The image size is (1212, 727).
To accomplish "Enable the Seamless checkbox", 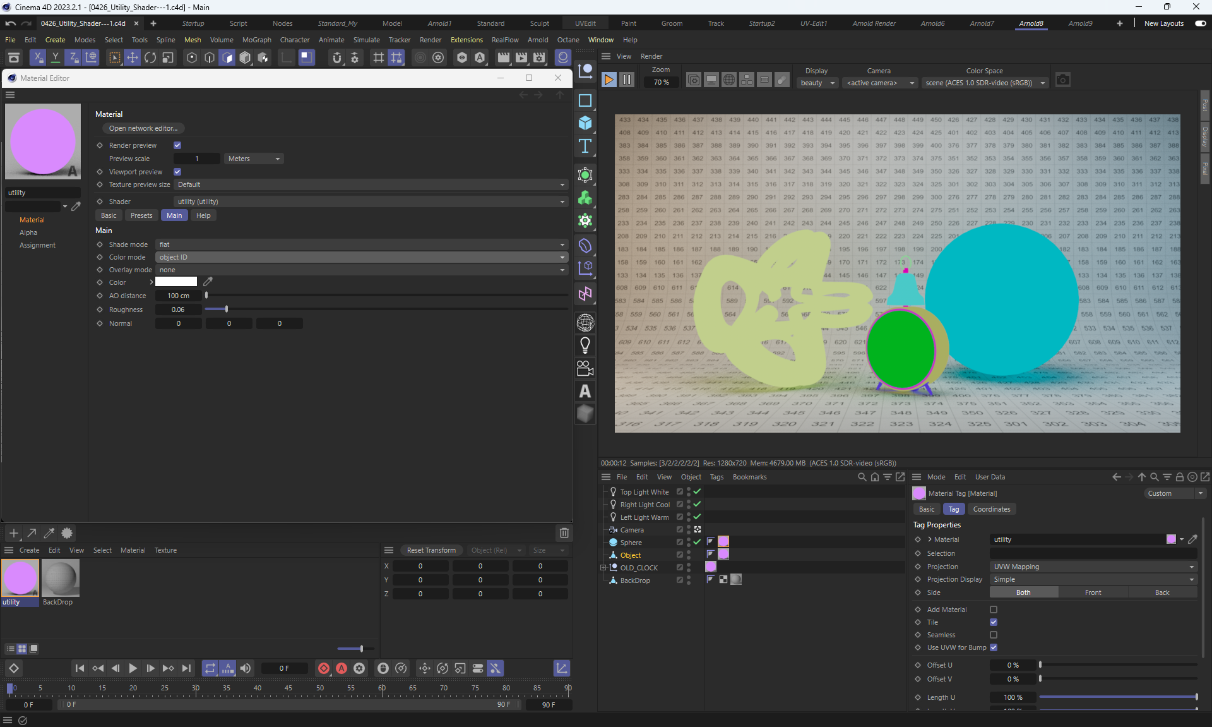I will pyautogui.click(x=994, y=635).
